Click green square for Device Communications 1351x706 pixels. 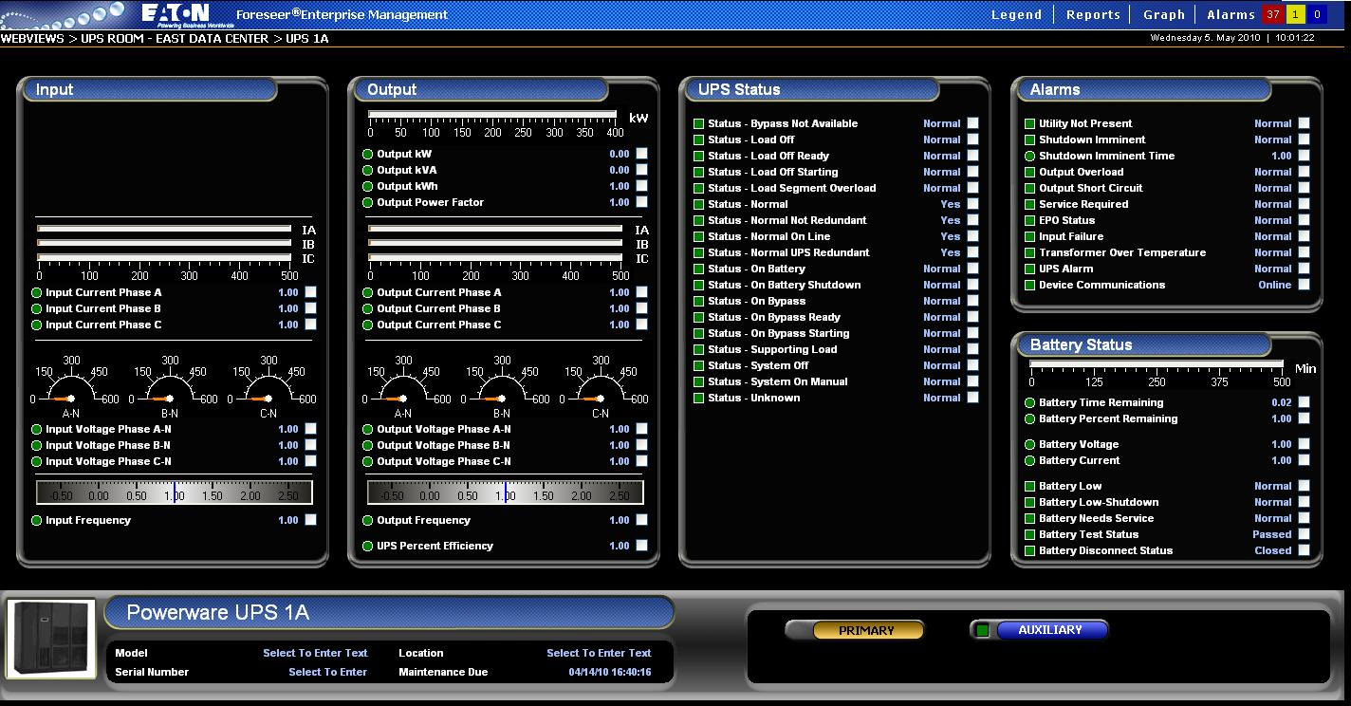1030,285
